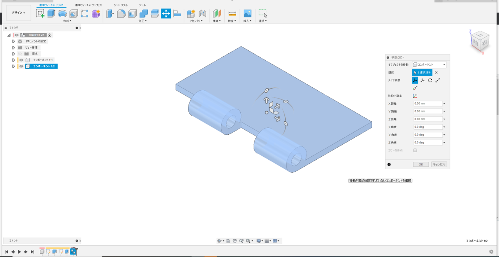Expand ドキュメントの設定 node
Viewport: 499px width, 257px height.
[x=14, y=41]
